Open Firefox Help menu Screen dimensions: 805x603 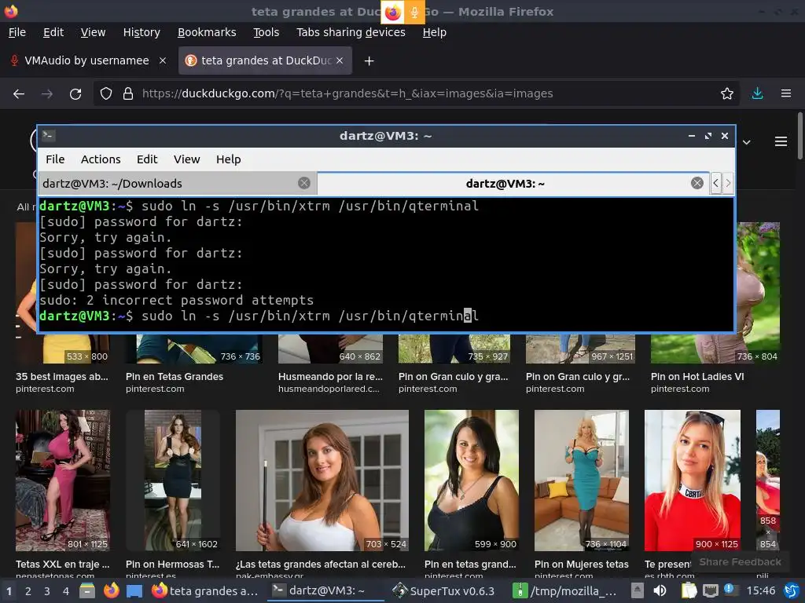pos(434,32)
